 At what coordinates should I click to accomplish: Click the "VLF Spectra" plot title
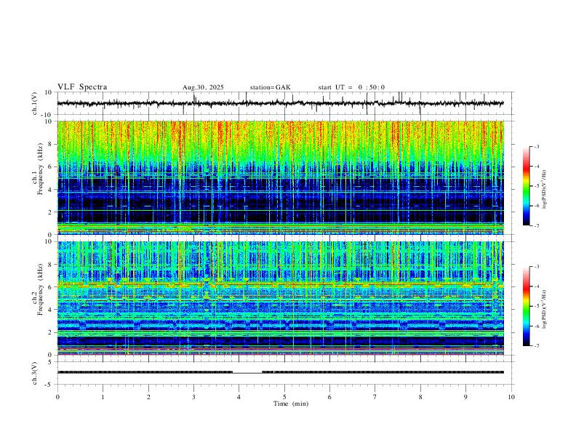[82, 87]
